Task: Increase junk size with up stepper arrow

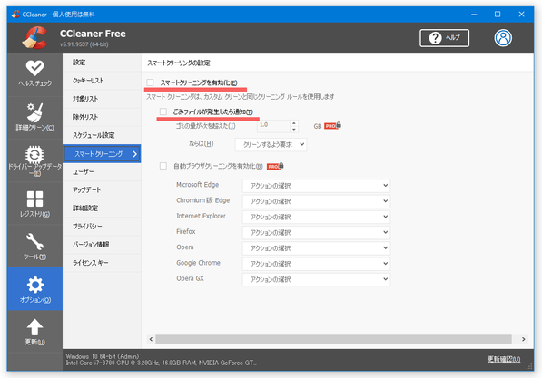Action: tap(294, 122)
